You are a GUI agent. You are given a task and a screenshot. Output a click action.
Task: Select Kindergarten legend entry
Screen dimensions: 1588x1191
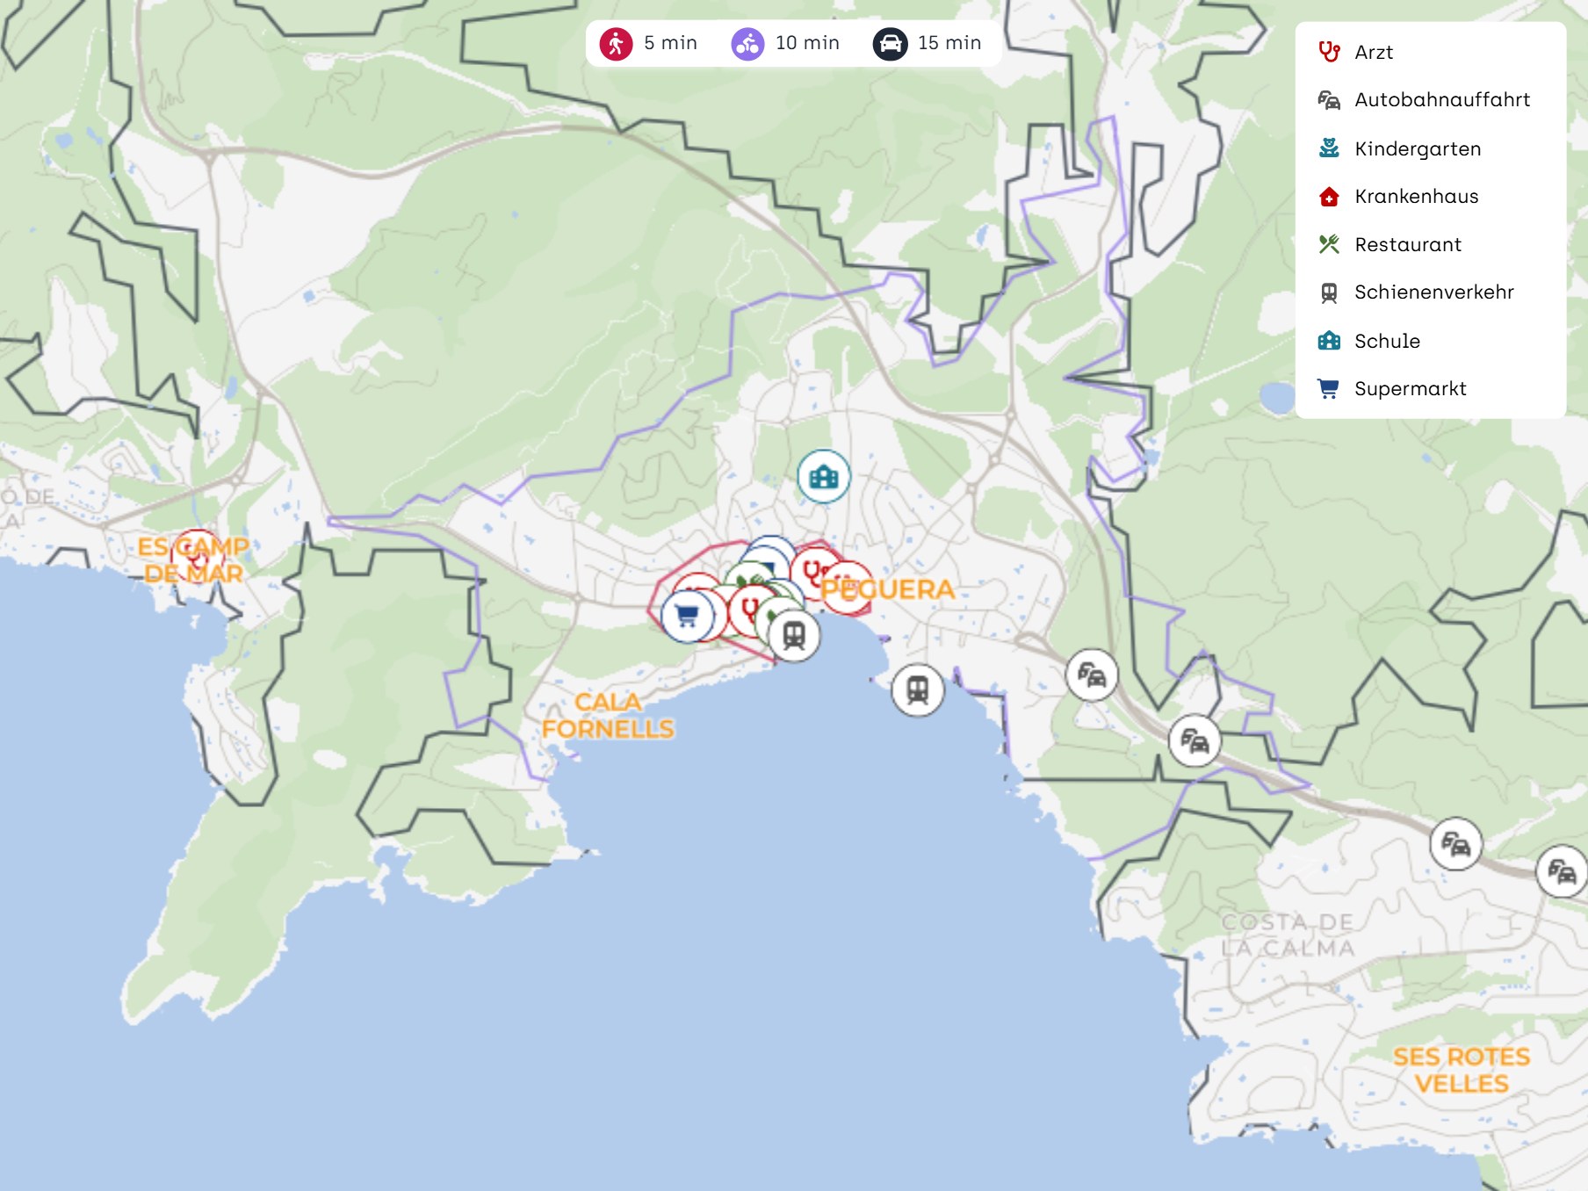(1417, 149)
